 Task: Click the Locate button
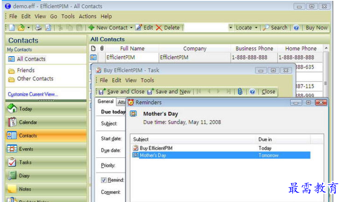(x=244, y=28)
